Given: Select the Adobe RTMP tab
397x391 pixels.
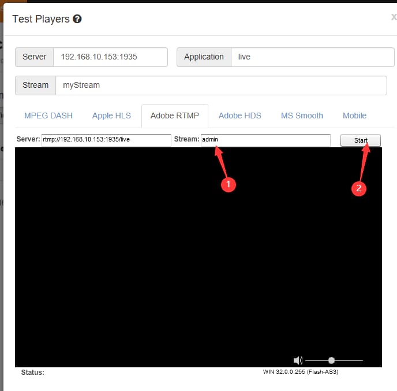Looking at the screenshot, I should pyautogui.click(x=174, y=116).
